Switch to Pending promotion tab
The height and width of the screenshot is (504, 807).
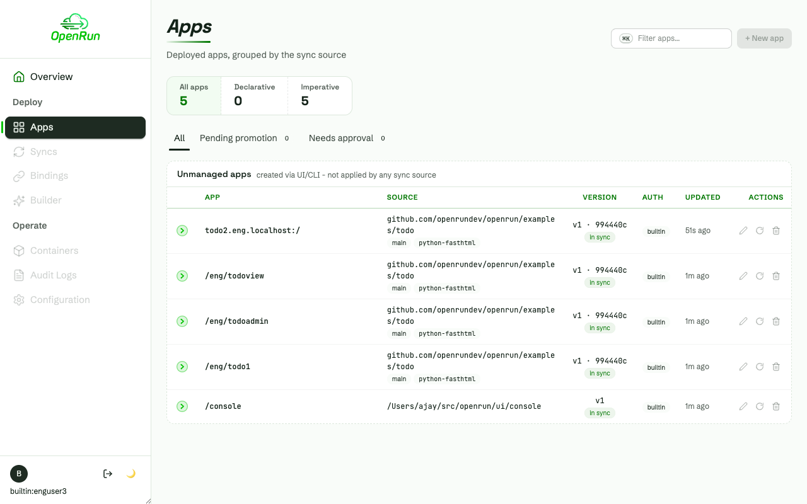tap(245, 138)
